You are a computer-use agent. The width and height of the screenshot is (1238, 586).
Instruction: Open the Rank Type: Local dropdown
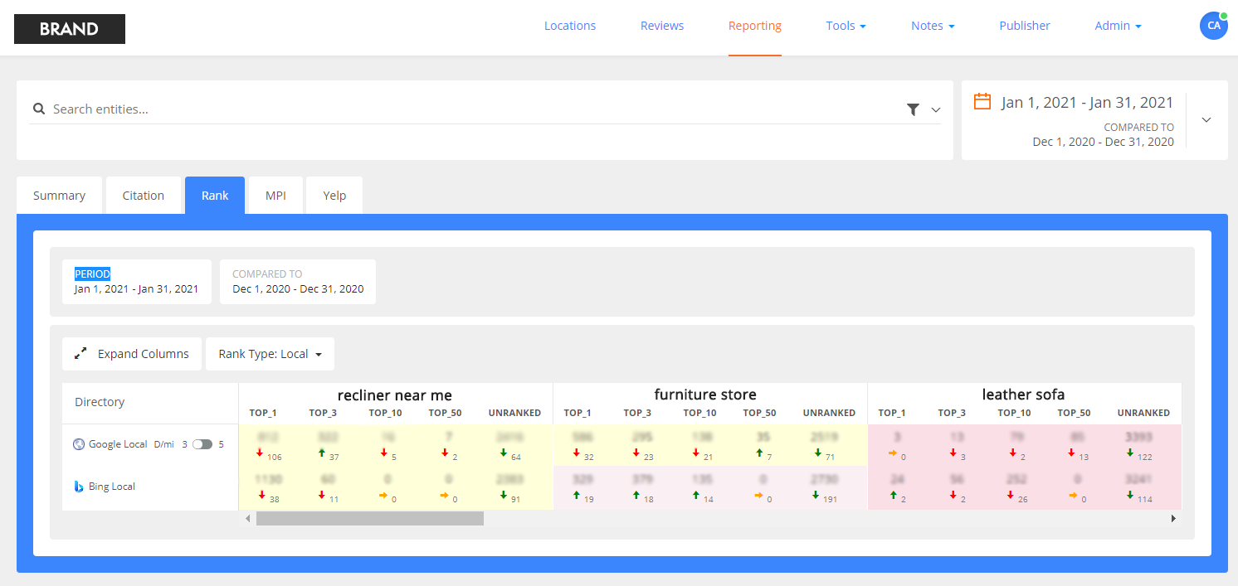point(270,354)
